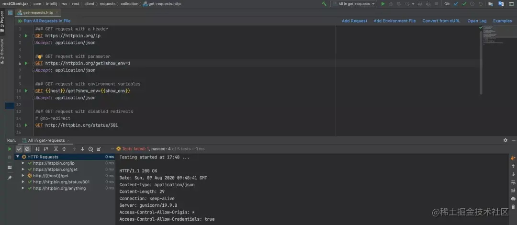Click the Stop button in Run panel sidebar
Viewport: 517px width, 225px height.
coord(10,157)
